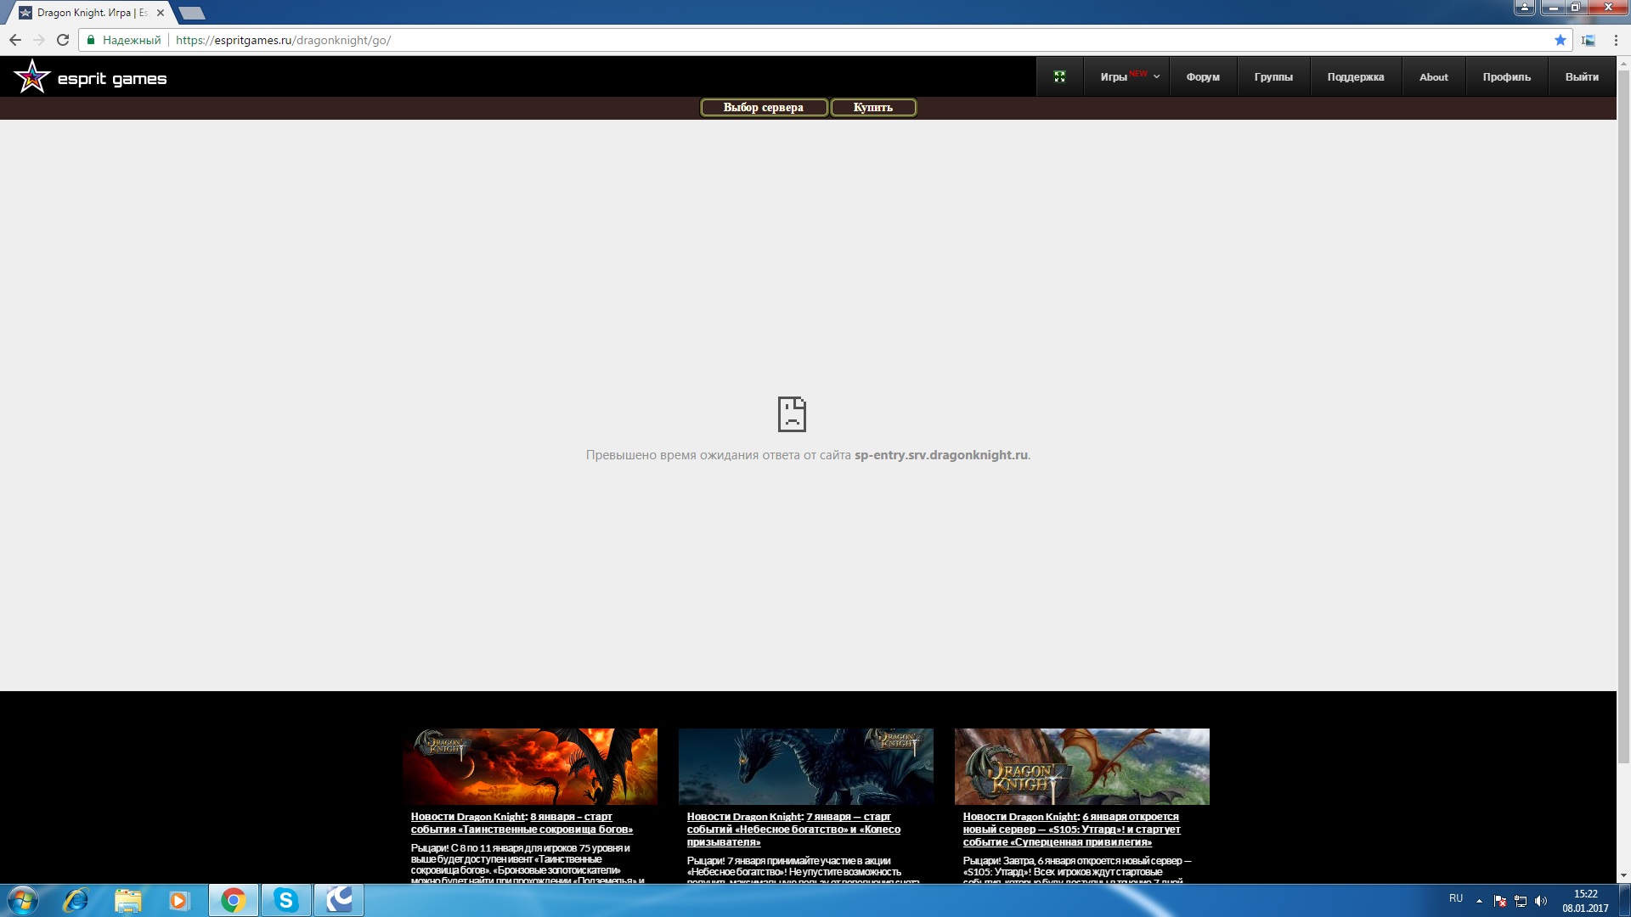Screen dimensions: 1631x917
Task: Click the Купить button
Action: (872, 108)
